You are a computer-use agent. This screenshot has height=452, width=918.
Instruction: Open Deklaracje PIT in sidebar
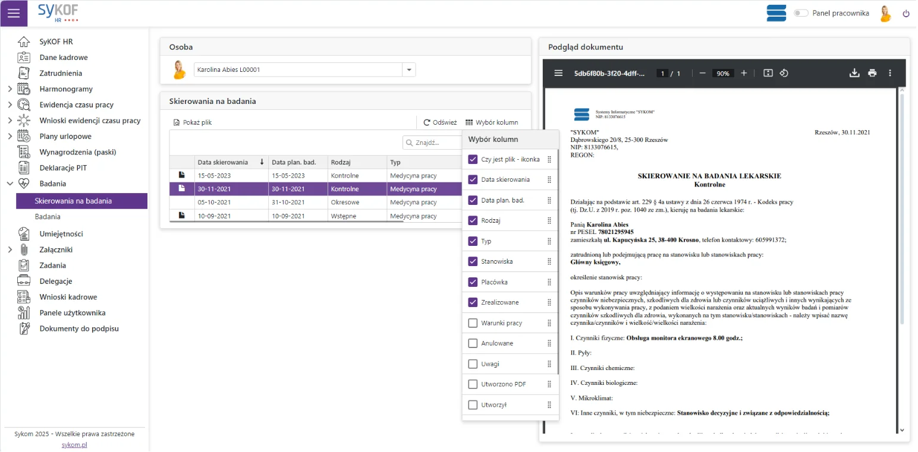click(63, 168)
